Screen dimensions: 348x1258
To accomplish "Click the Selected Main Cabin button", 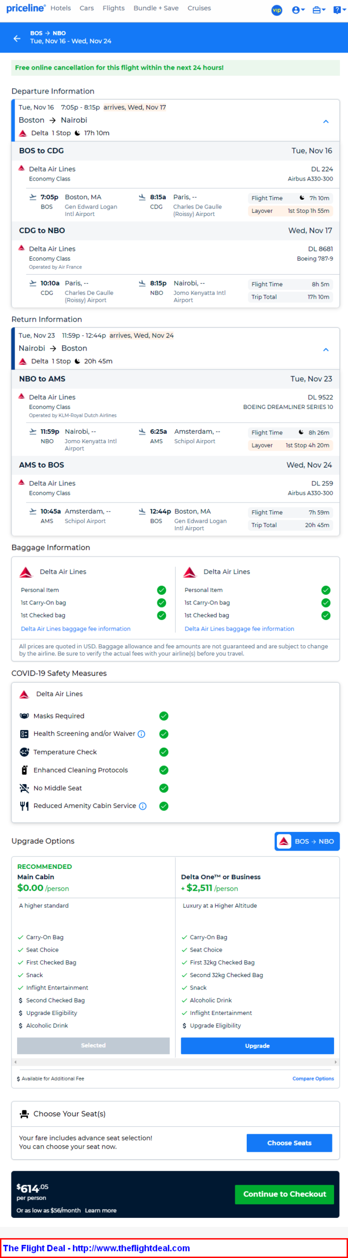I will (x=93, y=1045).
